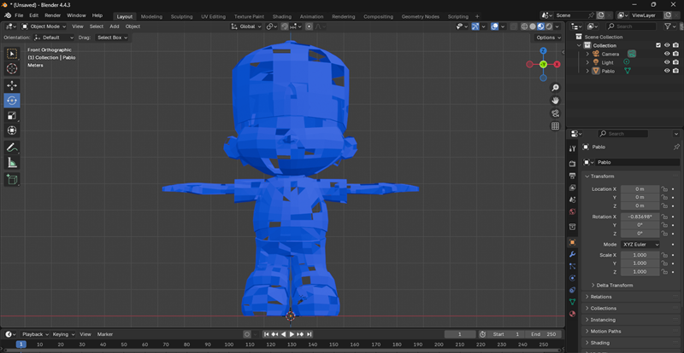Open Render properties tab

tap(573, 164)
